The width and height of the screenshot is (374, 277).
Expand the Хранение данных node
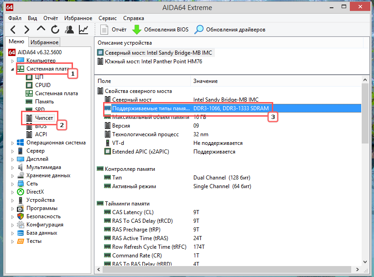[12, 176]
